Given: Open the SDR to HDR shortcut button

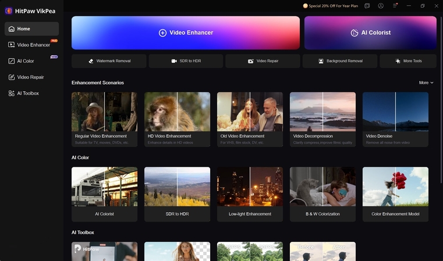Looking at the screenshot, I should [186, 61].
